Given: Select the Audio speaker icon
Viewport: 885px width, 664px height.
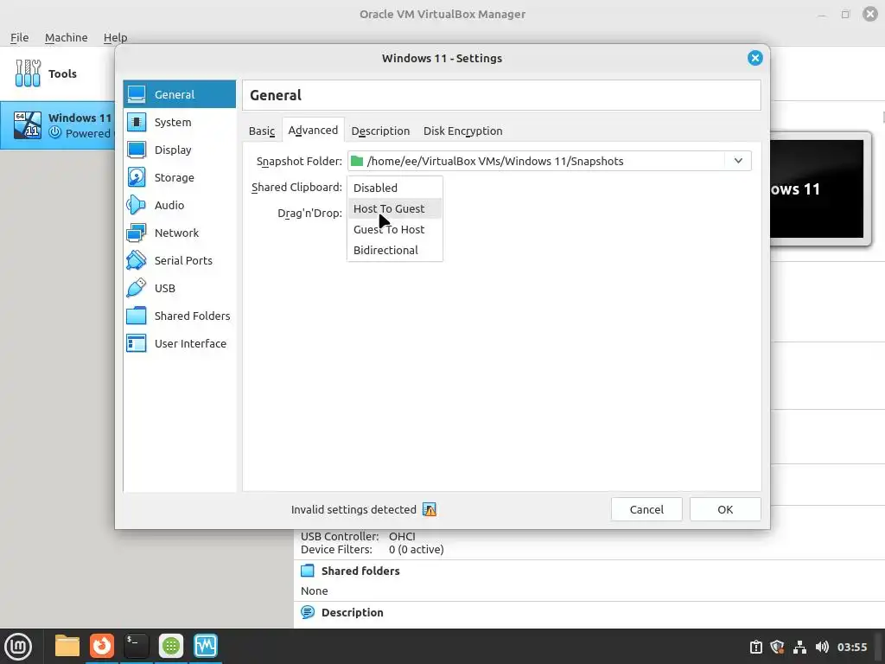Looking at the screenshot, I should (137, 205).
